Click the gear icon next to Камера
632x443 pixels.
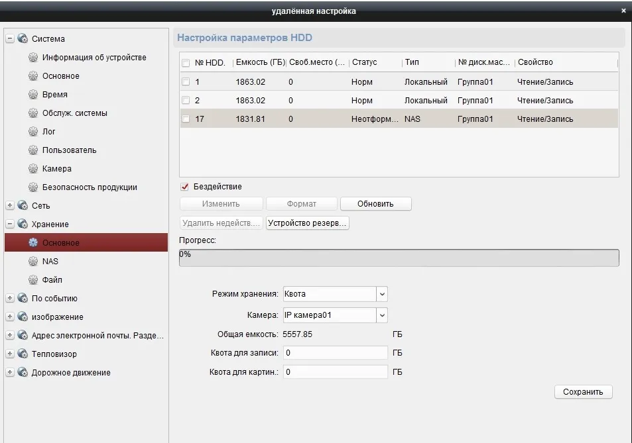[33, 169]
